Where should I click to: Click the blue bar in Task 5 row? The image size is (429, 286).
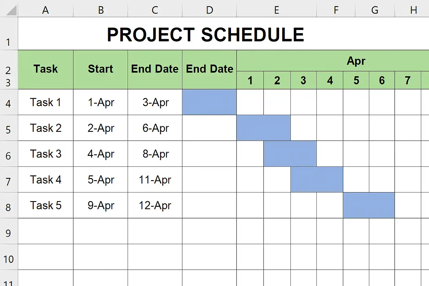coord(369,205)
